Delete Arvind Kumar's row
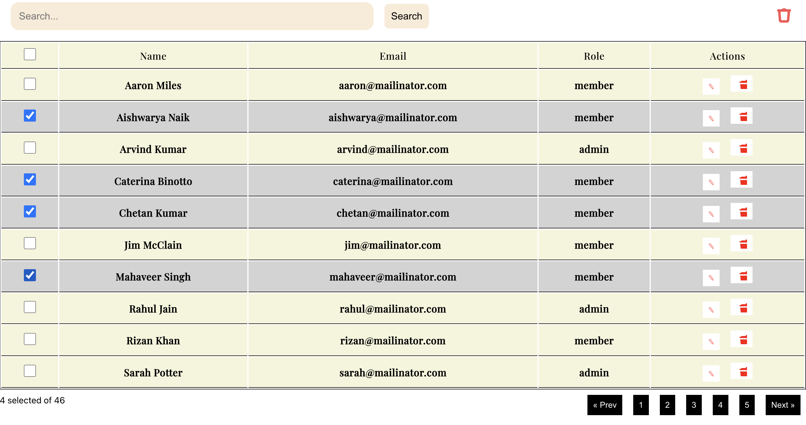 741,148
